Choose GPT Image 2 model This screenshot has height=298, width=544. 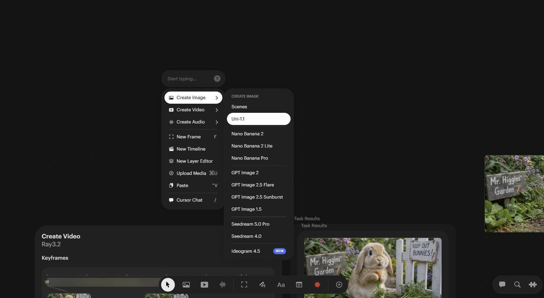point(259,173)
